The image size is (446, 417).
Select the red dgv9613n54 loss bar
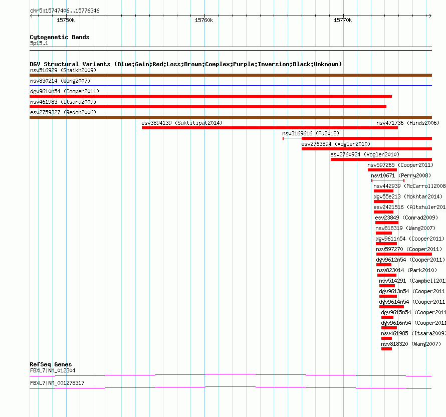[388, 296]
